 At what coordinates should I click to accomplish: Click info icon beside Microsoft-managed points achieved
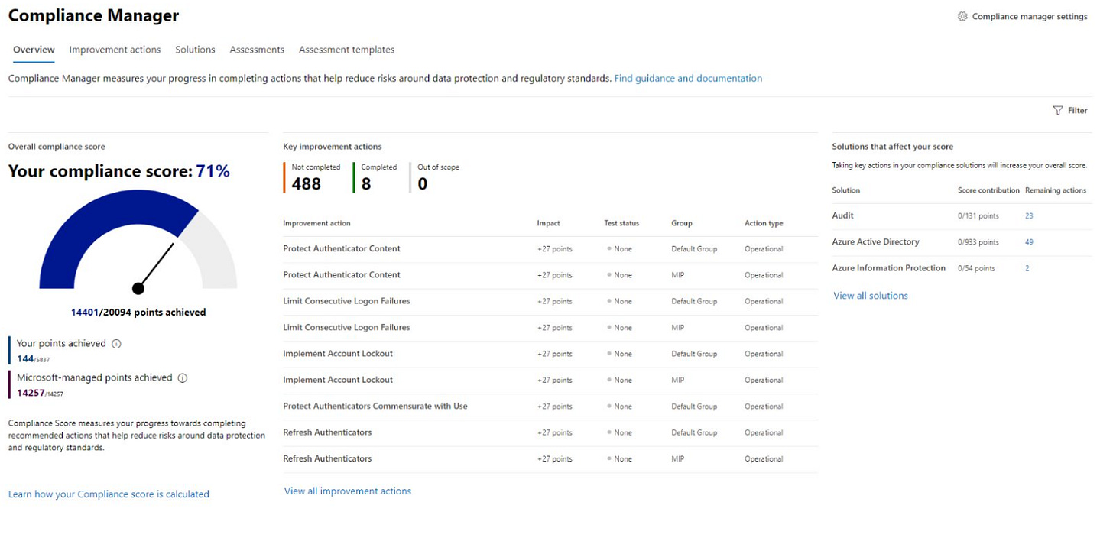[182, 377]
